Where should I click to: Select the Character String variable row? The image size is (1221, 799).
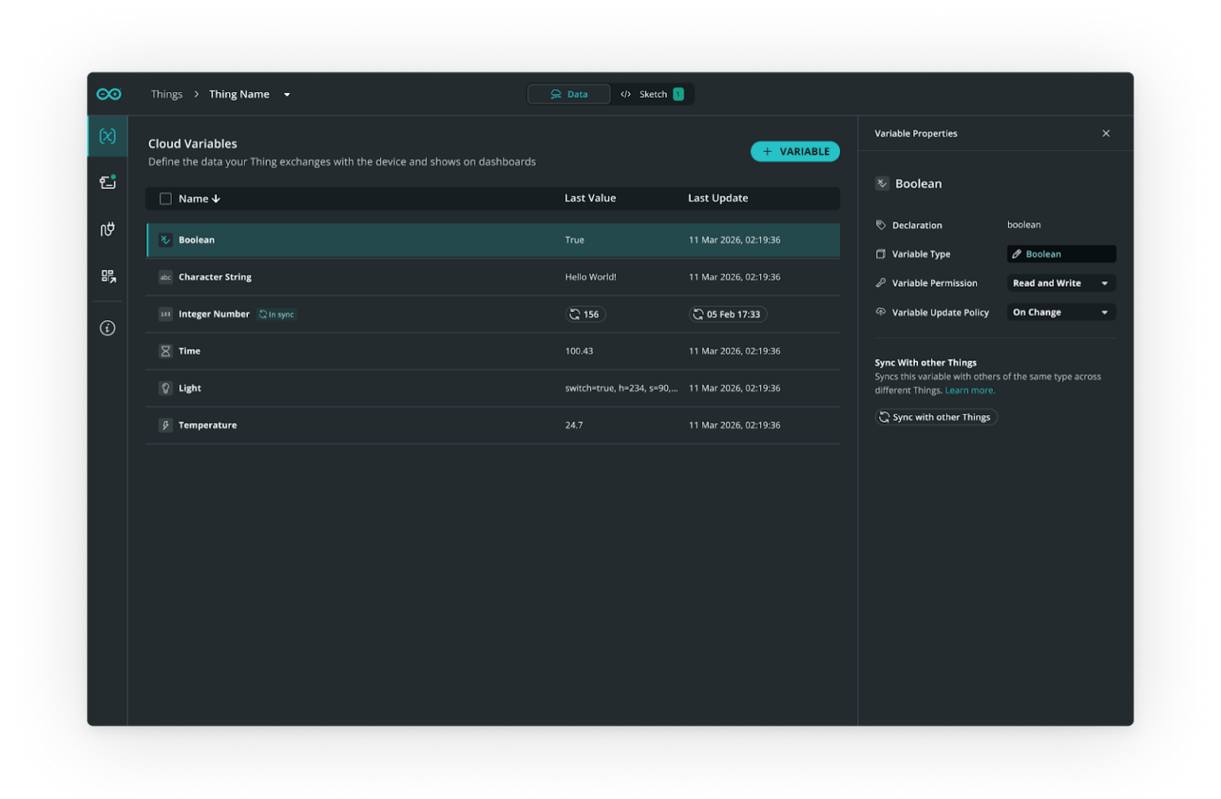click(x=493, y=277)
